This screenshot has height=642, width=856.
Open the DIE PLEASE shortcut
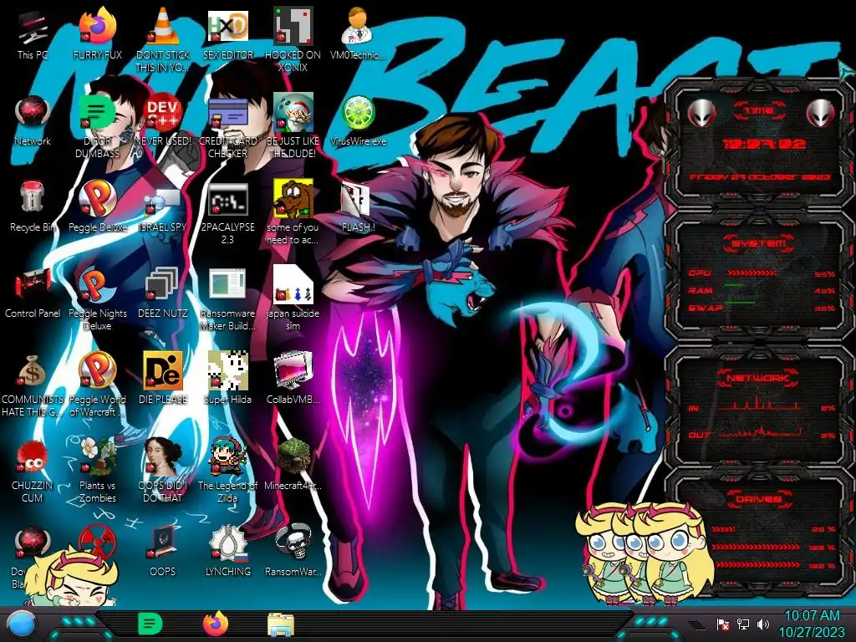[163, 370]
